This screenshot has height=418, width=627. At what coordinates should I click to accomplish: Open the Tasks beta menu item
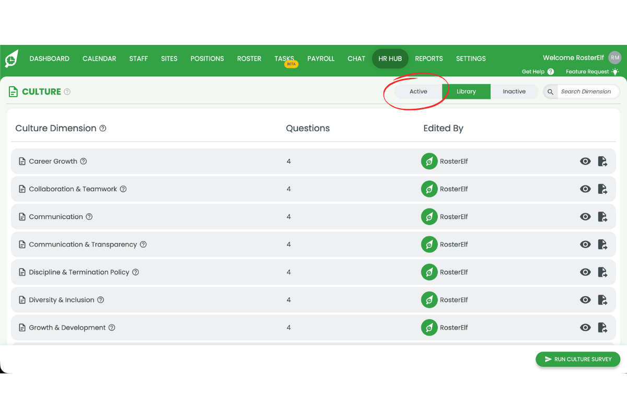click(284, 59)
